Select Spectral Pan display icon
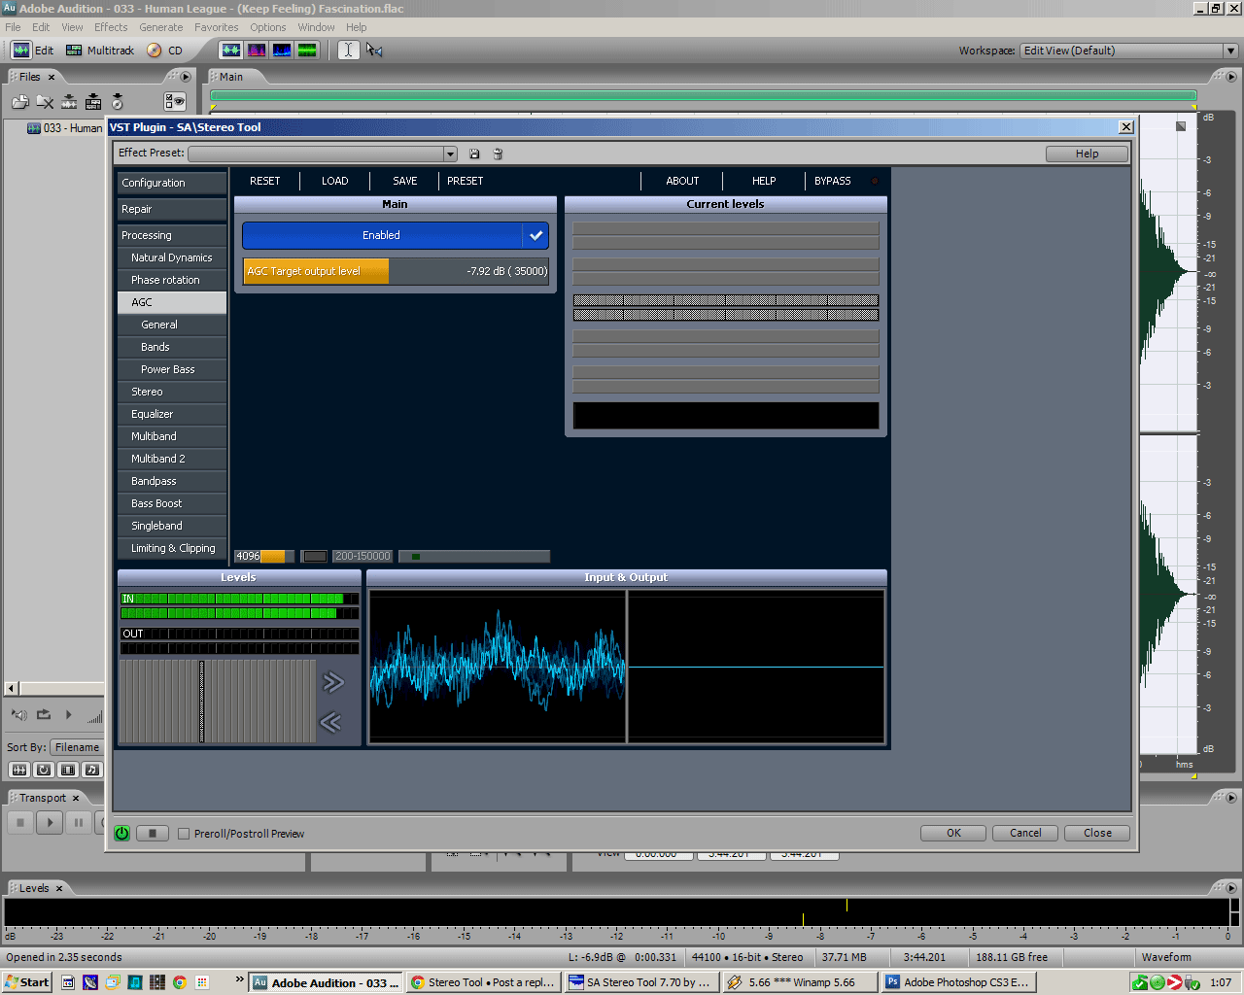Screen dimensions: 1244x995 (x=282, y=50)
